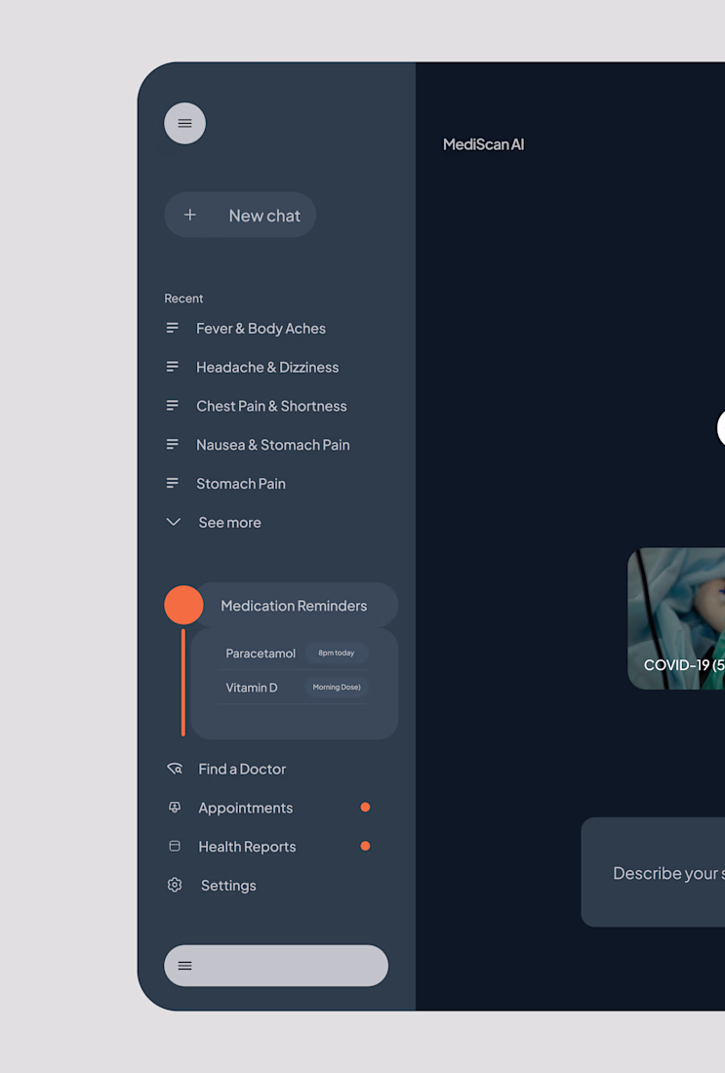The height and width of the screenshot is (1073, 725).
Task: Click the round hamburger menu icon at top
Action: click(x=184, y=123)
